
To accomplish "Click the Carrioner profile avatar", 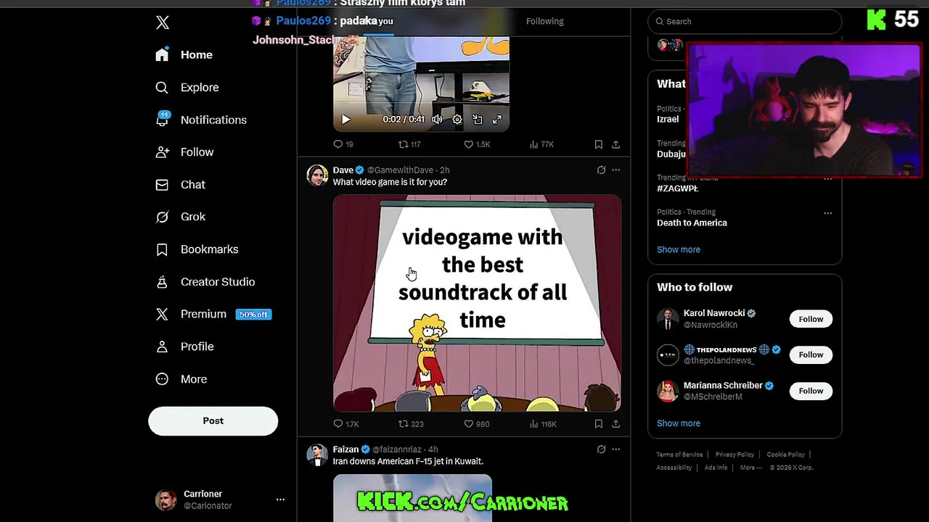I will pos(166,500).
